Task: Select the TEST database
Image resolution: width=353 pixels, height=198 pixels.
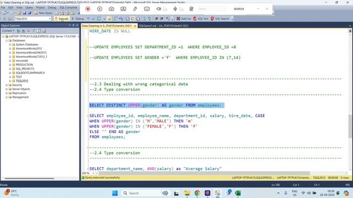Action: (x=19, y=77)
